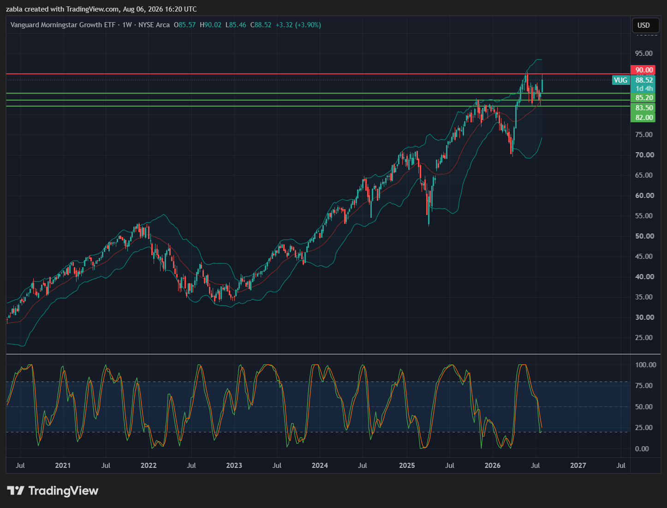Click the 45.00 price axis label

pyautogui.click(x=644, y=257)
